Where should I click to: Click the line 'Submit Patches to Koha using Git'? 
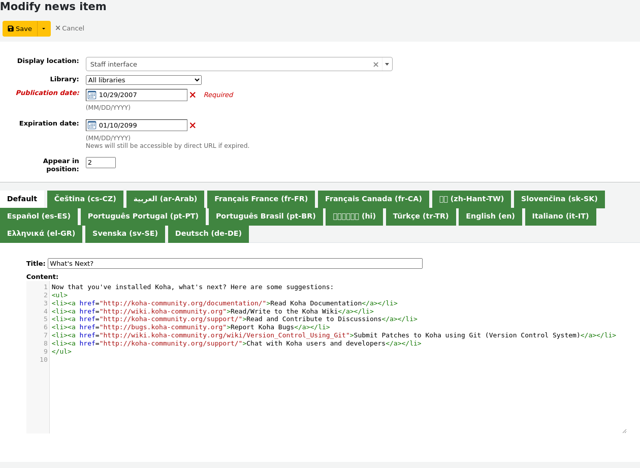click(334, 335)
